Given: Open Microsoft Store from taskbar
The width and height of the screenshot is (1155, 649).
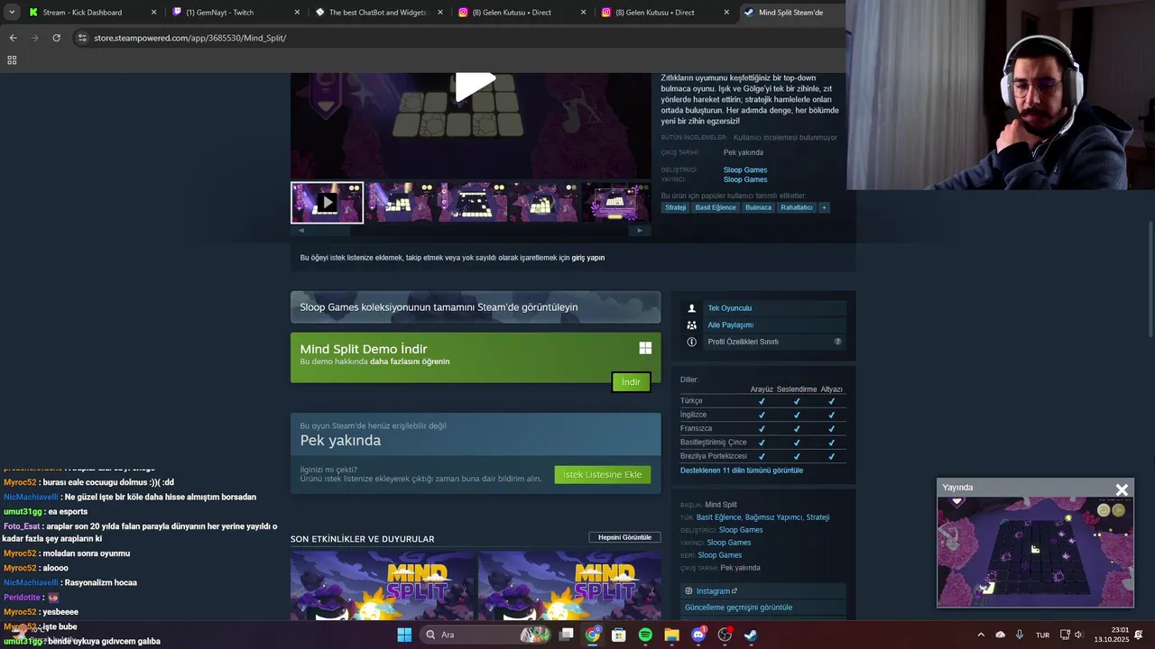Looking at the screenshot, I should (x=619, y=635).
